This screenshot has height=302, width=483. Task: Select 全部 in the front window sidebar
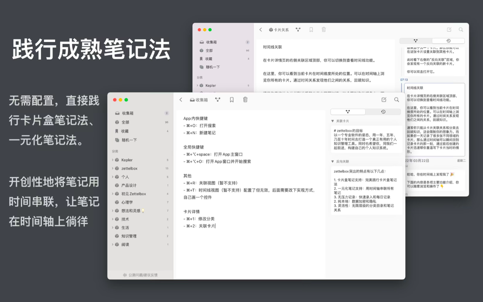coord(125,123)
